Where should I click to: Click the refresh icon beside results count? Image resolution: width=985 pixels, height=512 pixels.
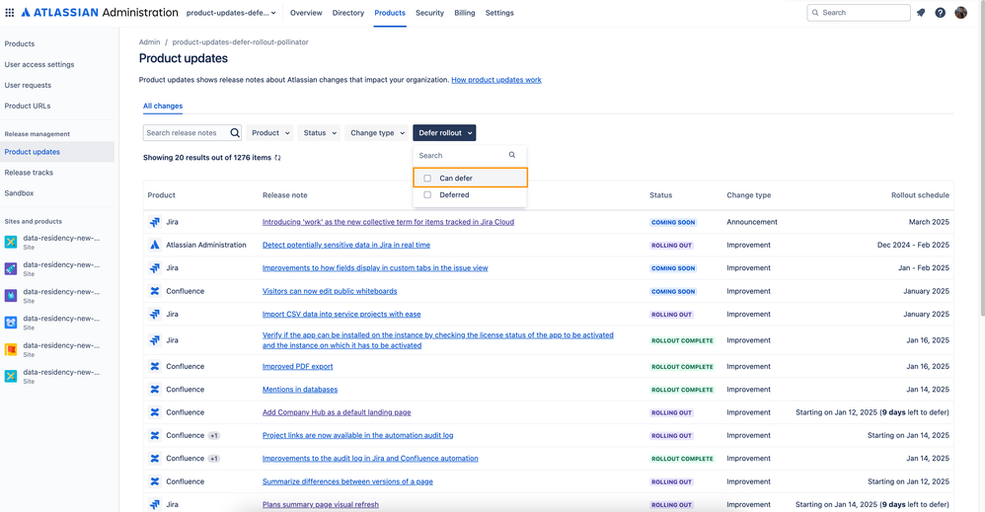tap(277, 158)
